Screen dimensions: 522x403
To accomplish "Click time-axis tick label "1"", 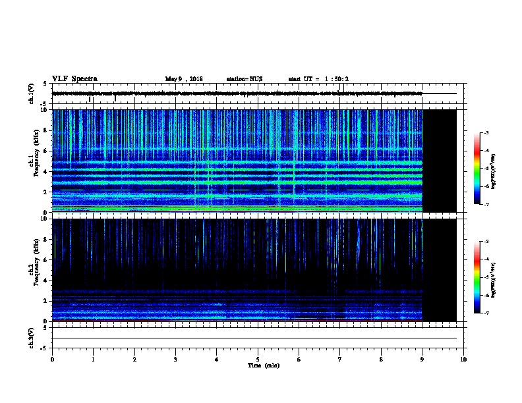I will (x=93, y=360).
